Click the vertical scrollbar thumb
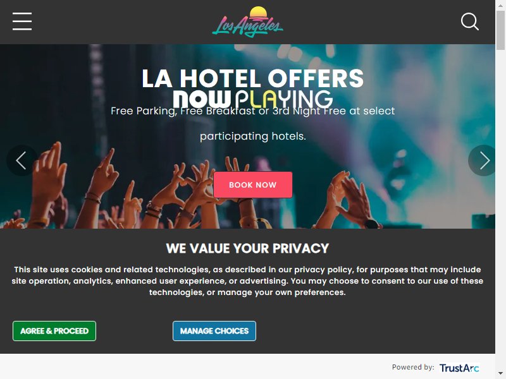This screenshot has width=506, height=379. pyautogui.click(x=500, y=30)
